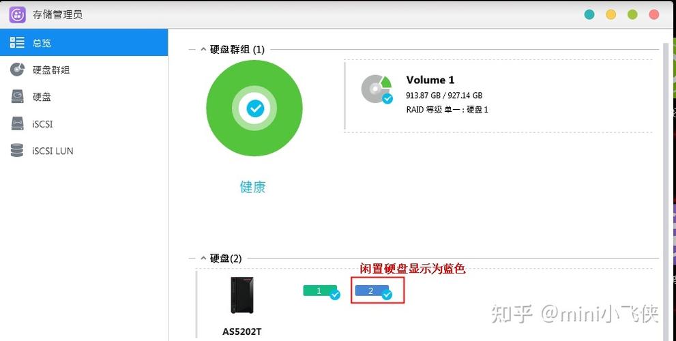Click the 总览 list icon in sidebar
Viewport: 676px width, 341px height.
click(x=17, y=42)
